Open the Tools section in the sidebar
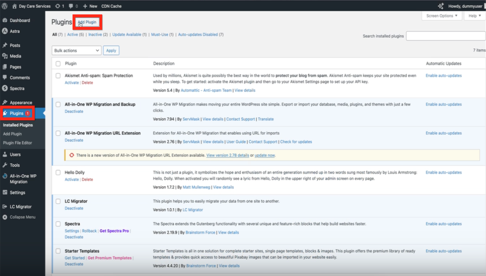486x276 pixels. 15,165
